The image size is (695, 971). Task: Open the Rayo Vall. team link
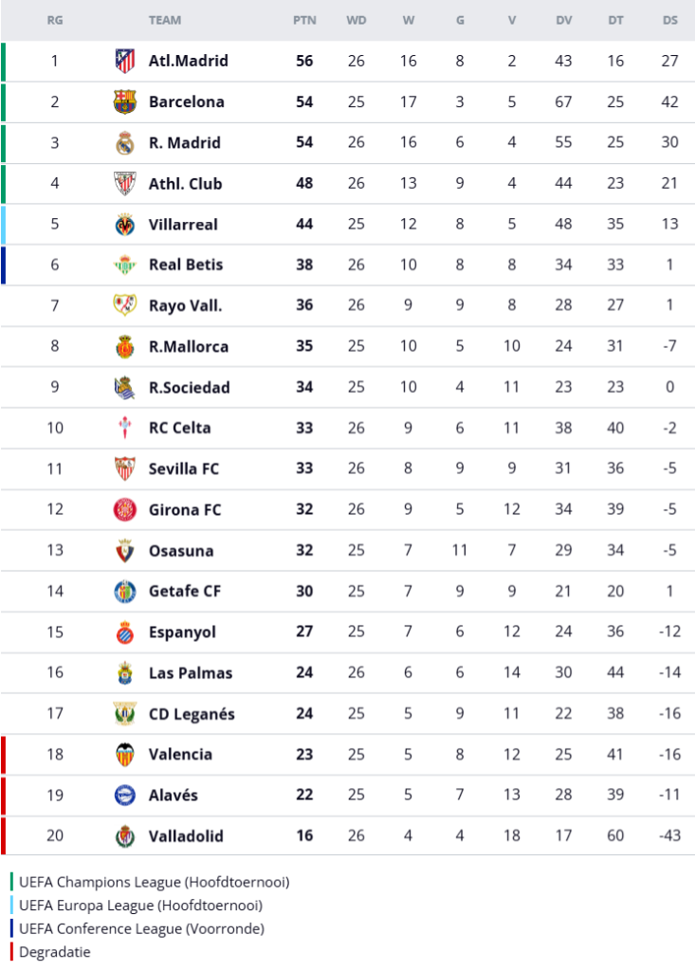pos(185,305)
